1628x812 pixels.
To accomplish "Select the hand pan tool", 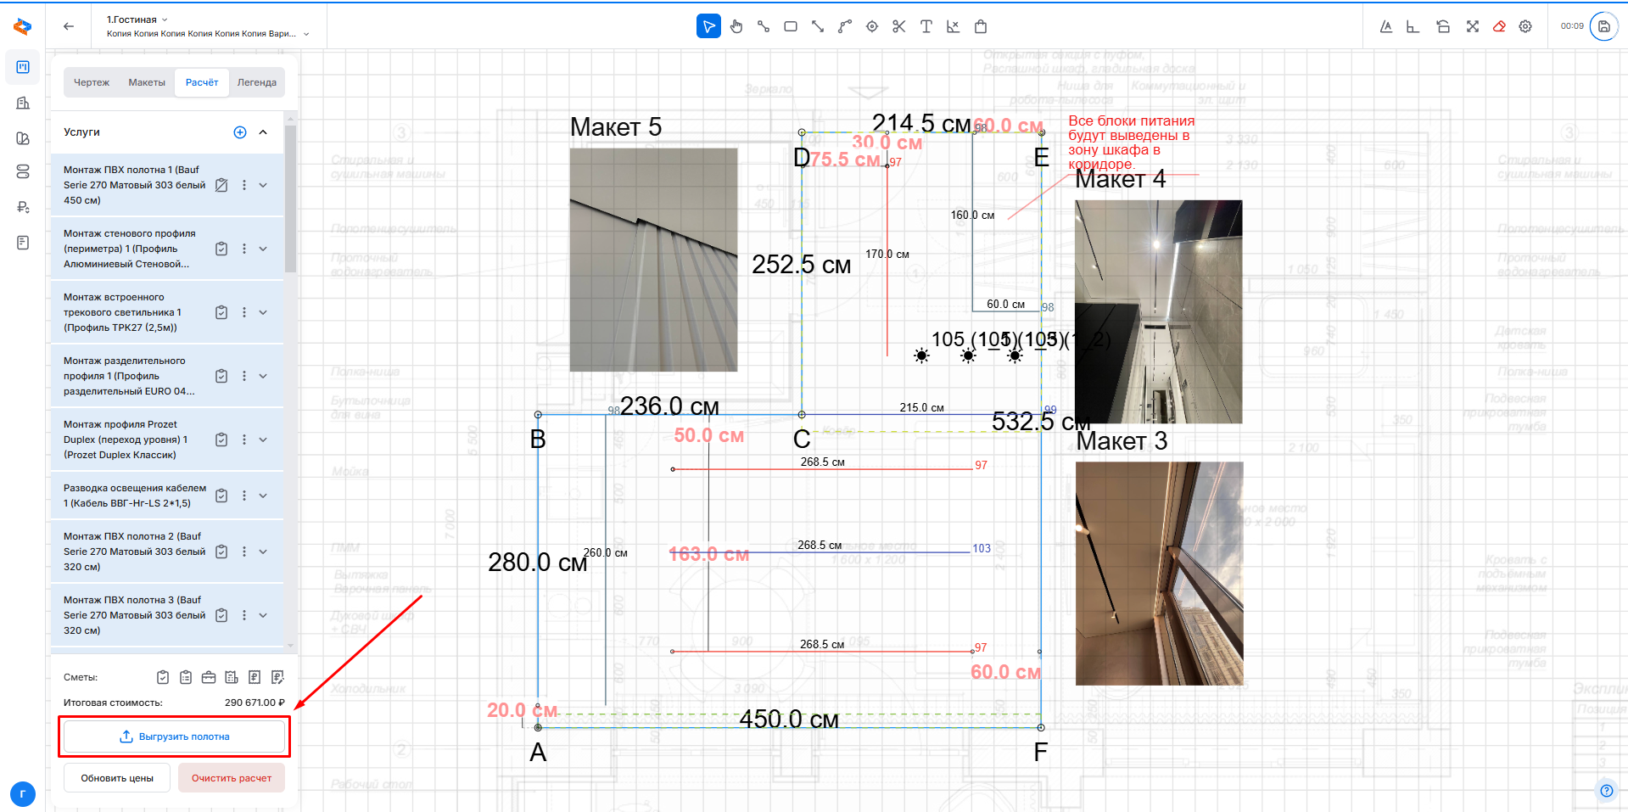I will [x=736, y=26].
